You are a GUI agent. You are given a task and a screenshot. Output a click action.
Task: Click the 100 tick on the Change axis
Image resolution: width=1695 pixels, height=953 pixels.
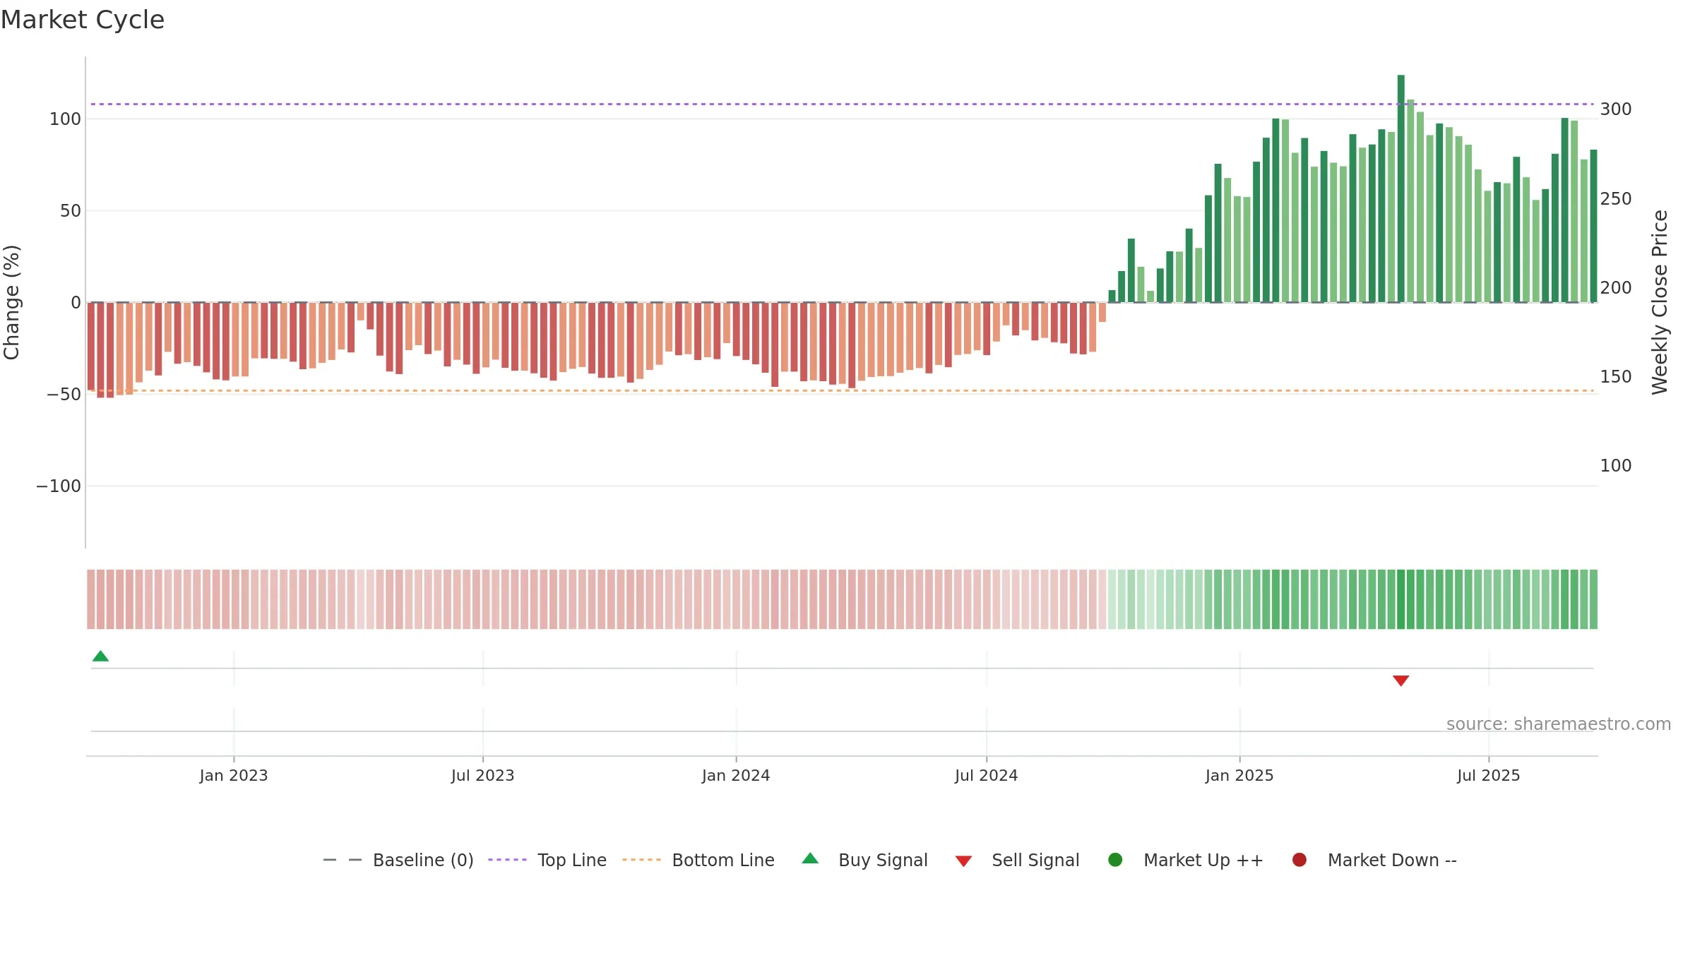[x=65, y=119]
